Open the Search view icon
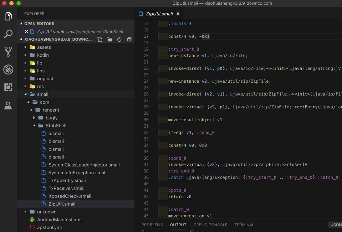342x232 pixels. tap(8, 34)
